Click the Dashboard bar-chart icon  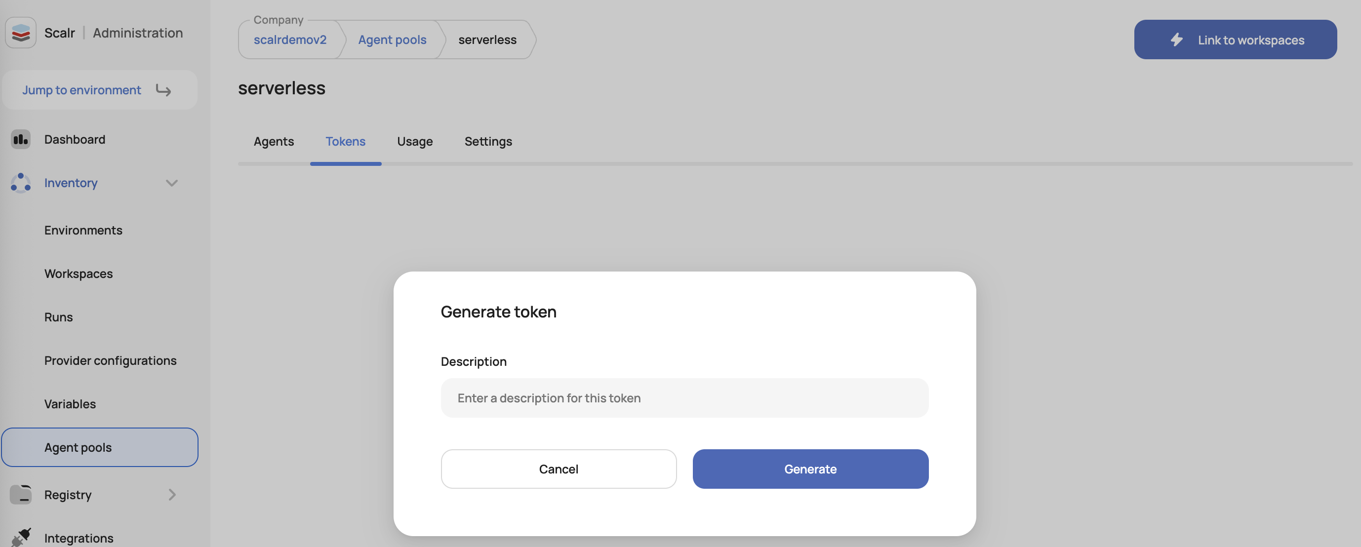tap(21, 139)
